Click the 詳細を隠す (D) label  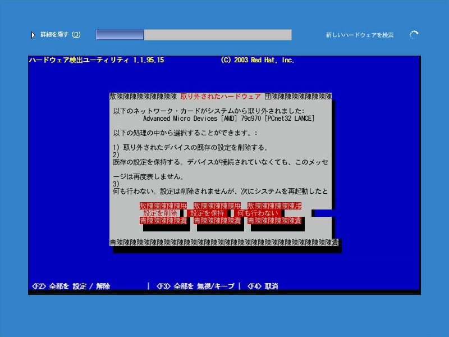coord(61,35)
